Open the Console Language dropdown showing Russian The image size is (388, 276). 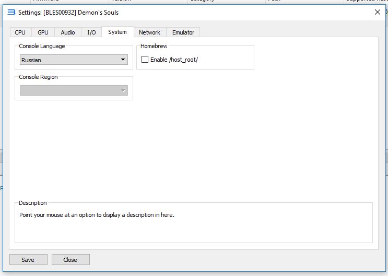tap(74, 60)
